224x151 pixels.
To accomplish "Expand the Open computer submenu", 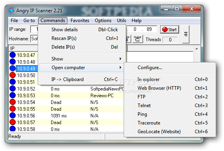I will click(81, 68).
